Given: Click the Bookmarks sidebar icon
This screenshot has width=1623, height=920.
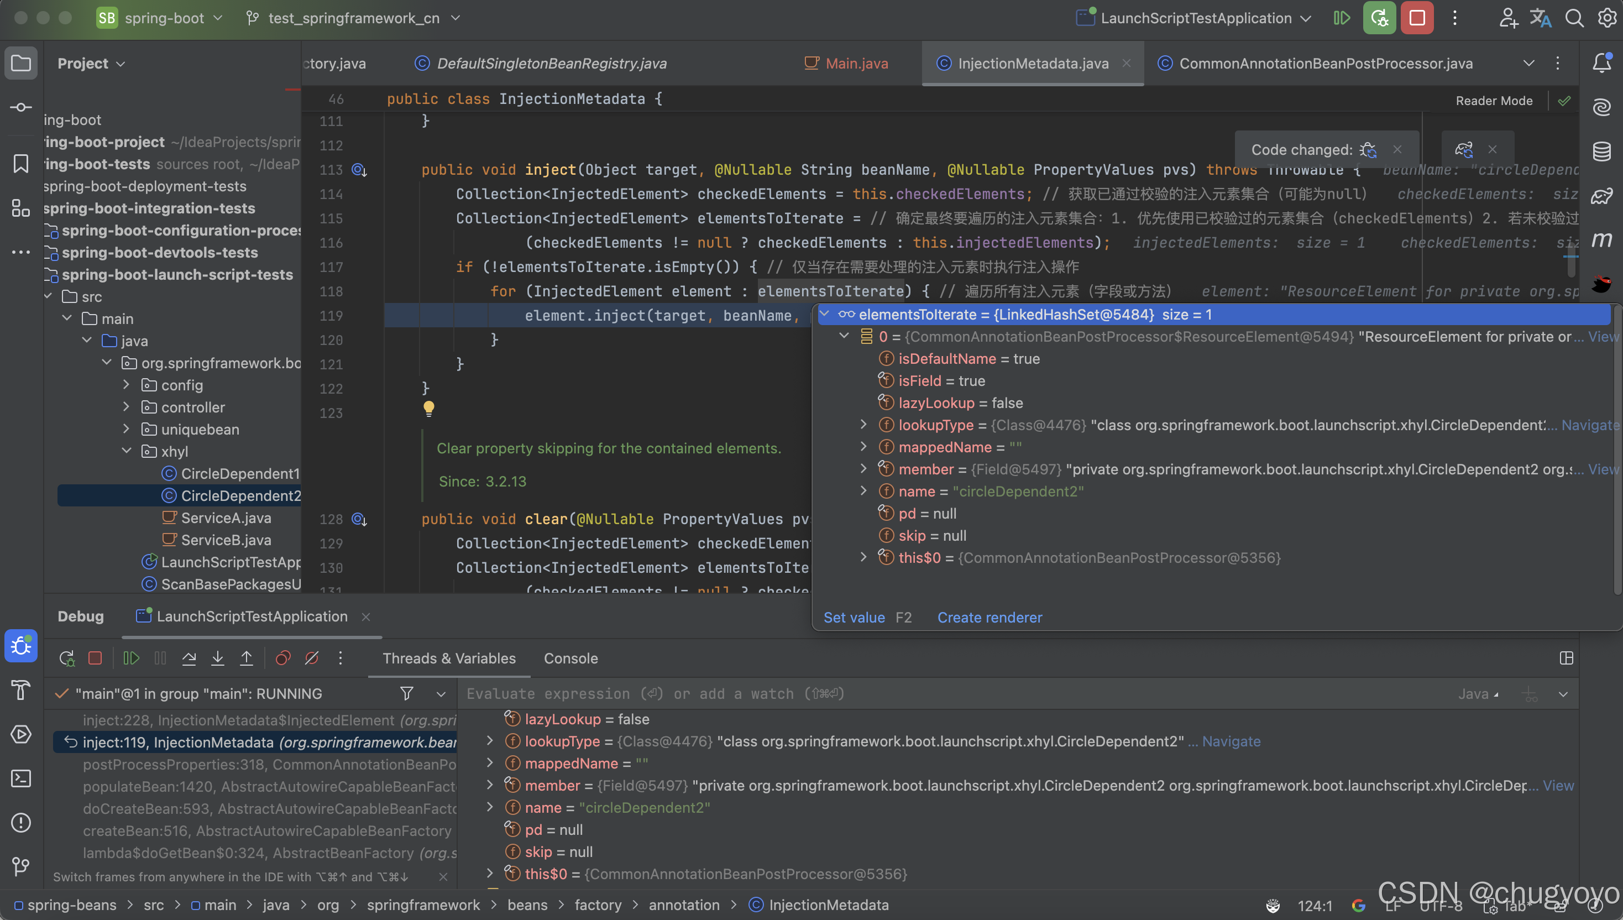Looking at the screenshot, I should 21,164.
